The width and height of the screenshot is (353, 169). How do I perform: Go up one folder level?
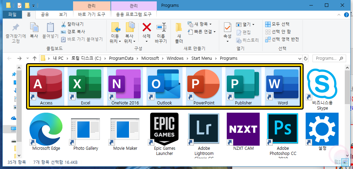(34, 59)
